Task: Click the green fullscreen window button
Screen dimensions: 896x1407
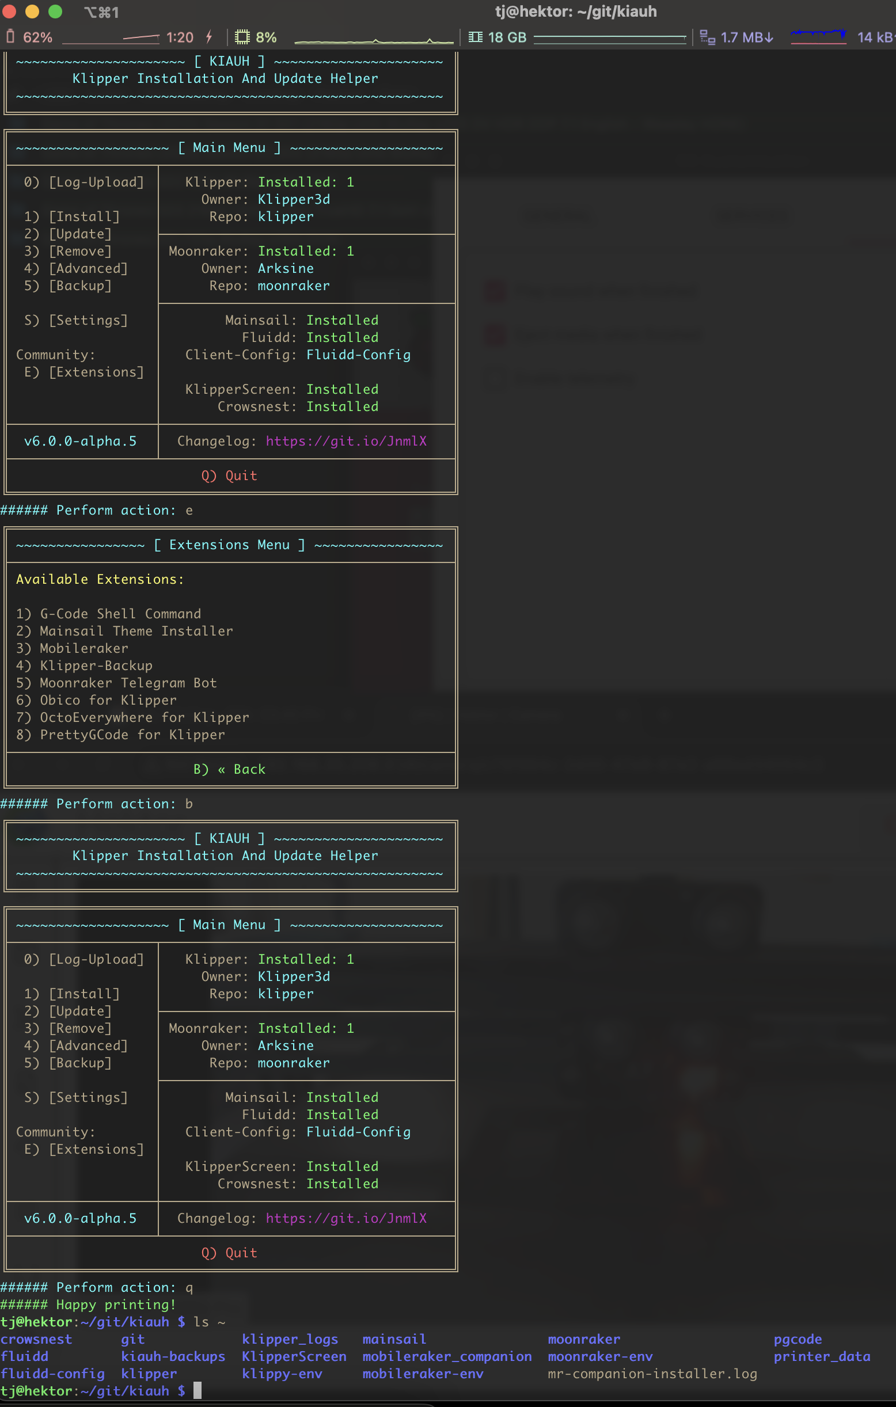Action: [55, 11]
